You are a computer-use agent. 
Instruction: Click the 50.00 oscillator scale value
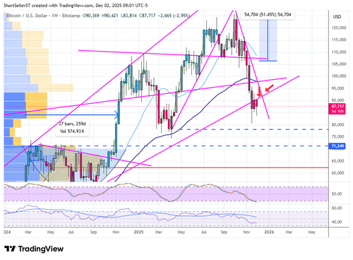(337, 194)
